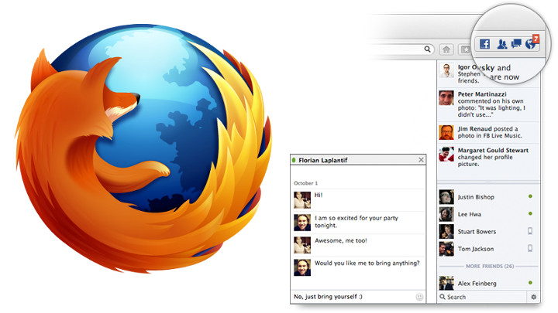Click 'Would you like me to bring' message
The width and height of the screenshot is (558, 313).
coord(367,263)
